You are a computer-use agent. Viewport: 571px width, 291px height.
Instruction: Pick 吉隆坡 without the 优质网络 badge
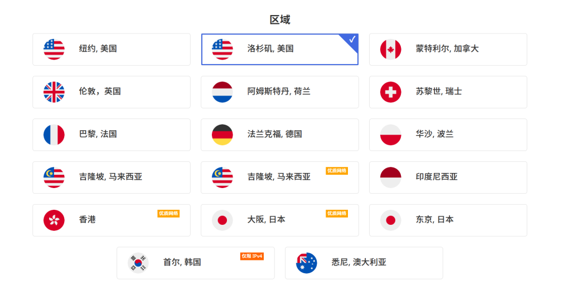click(x=111, y=177)
